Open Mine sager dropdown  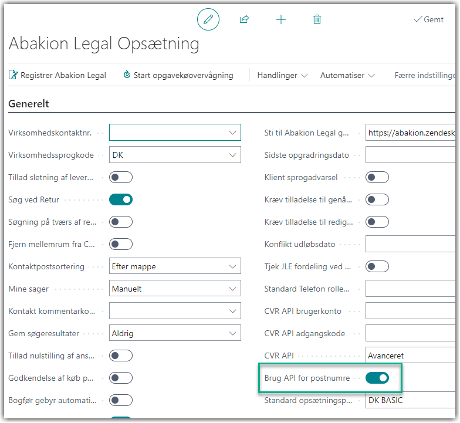click(x=232, y=289)
